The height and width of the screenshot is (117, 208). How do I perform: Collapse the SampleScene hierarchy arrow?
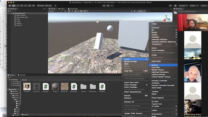click(x=12, y=13)
